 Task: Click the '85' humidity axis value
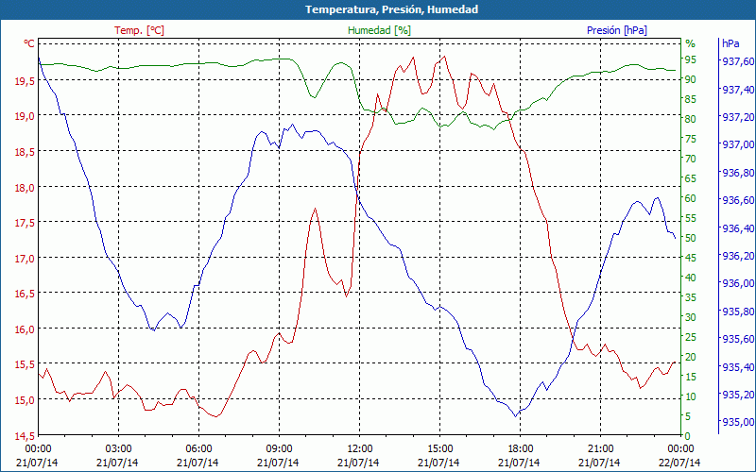[691, 99]
